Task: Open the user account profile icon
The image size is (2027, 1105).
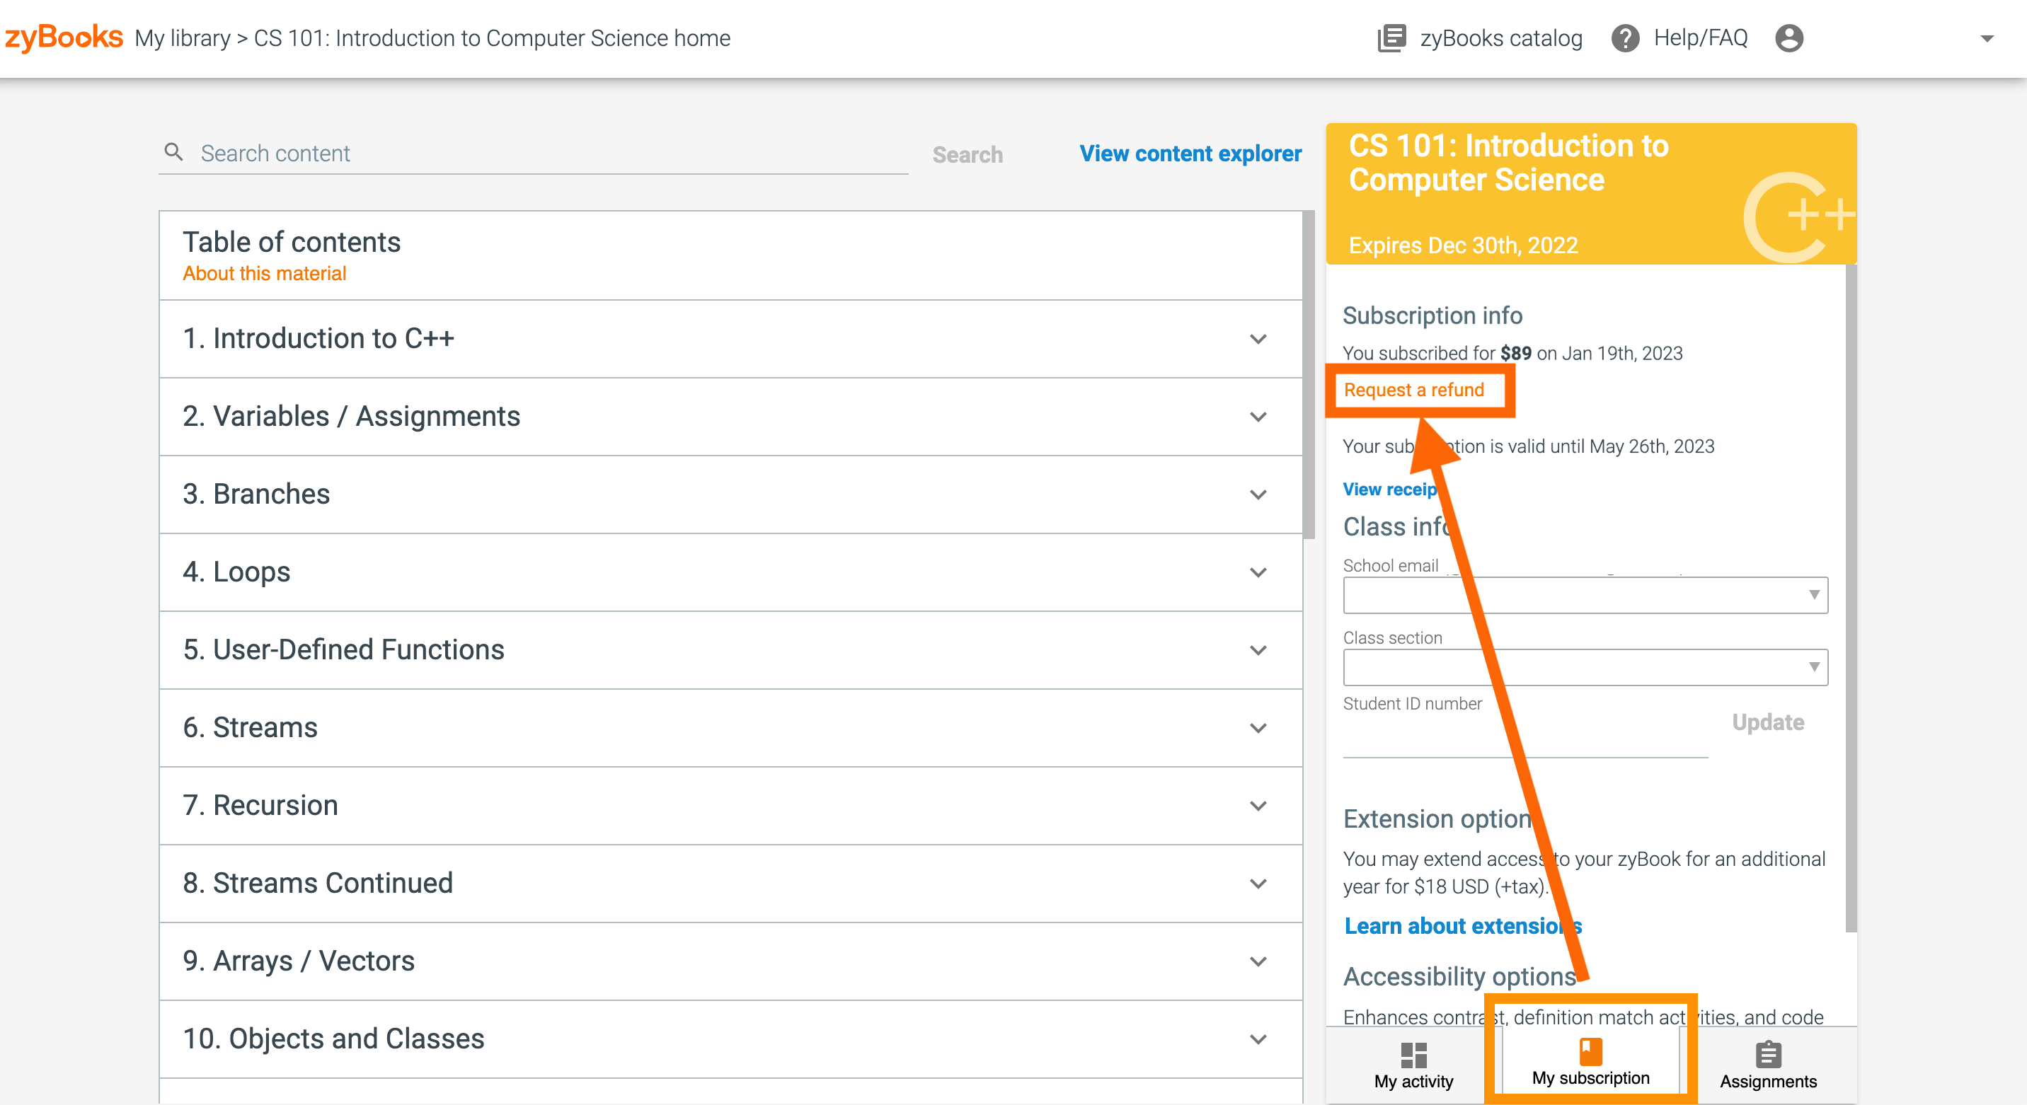Action: point(1788,37)
